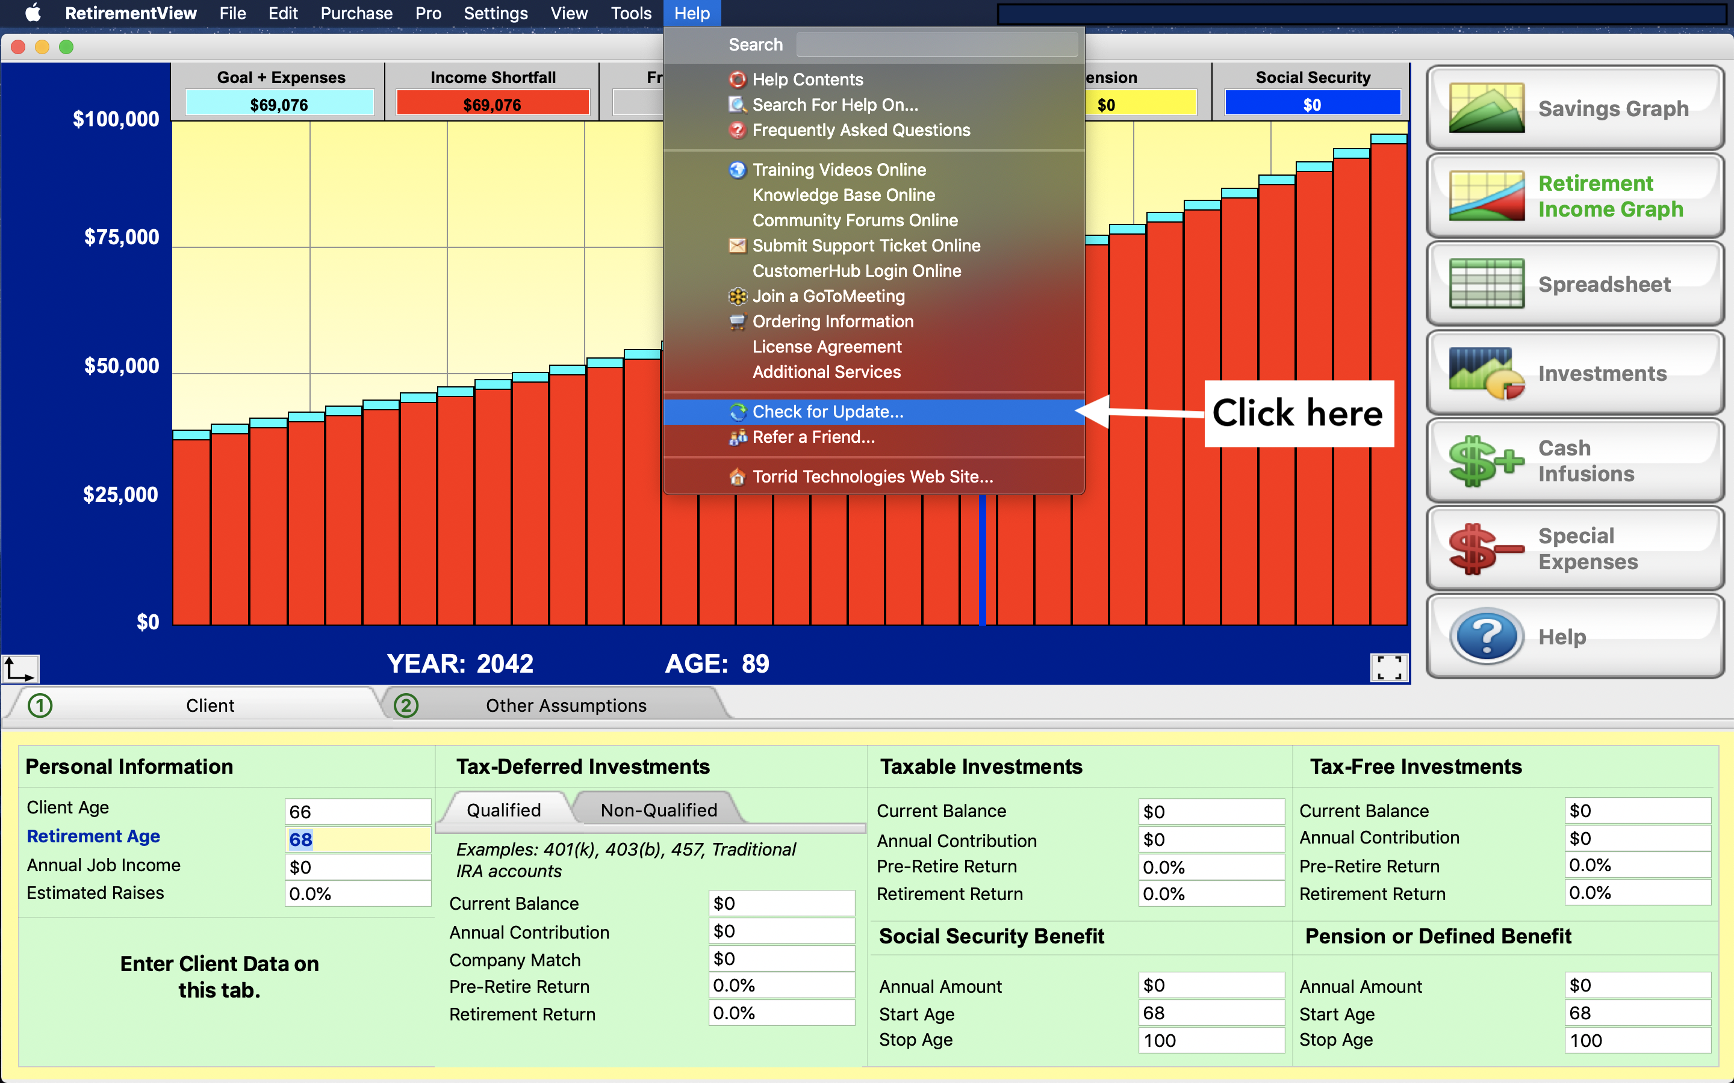
Task: Click Pension Annual Amount field
Action: 1637,985
